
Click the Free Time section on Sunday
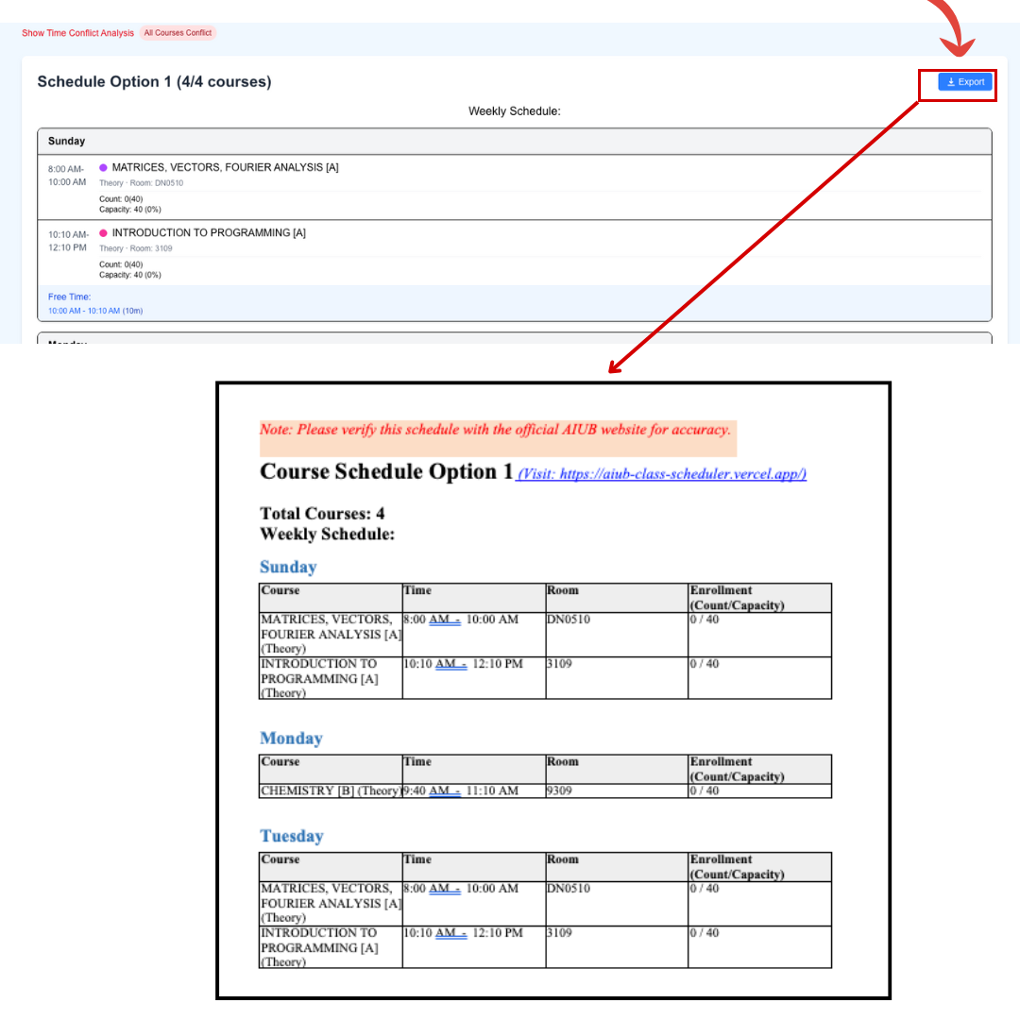(94, 303)
